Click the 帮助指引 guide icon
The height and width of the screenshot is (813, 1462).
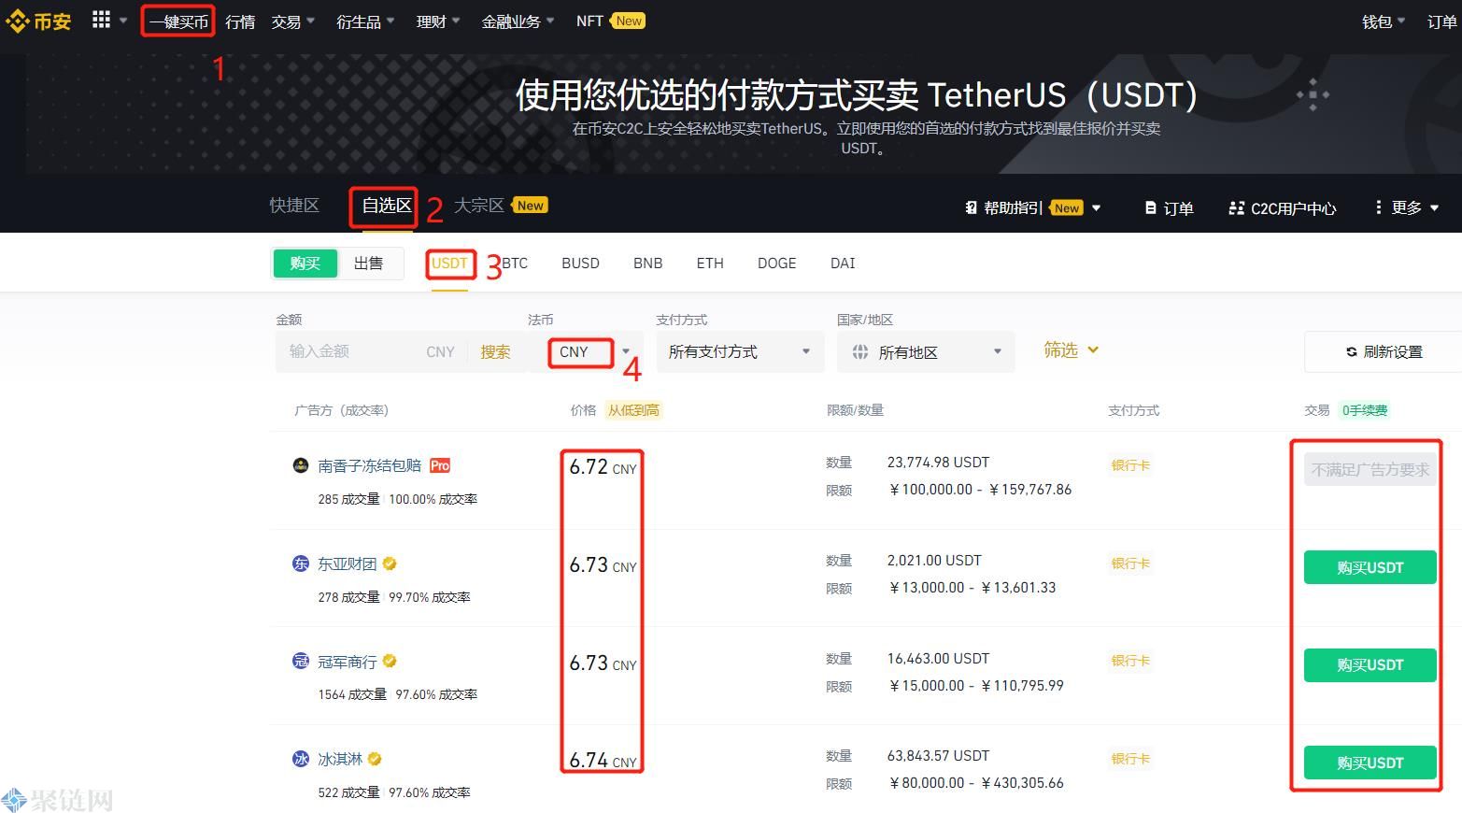tap(972, 207)
